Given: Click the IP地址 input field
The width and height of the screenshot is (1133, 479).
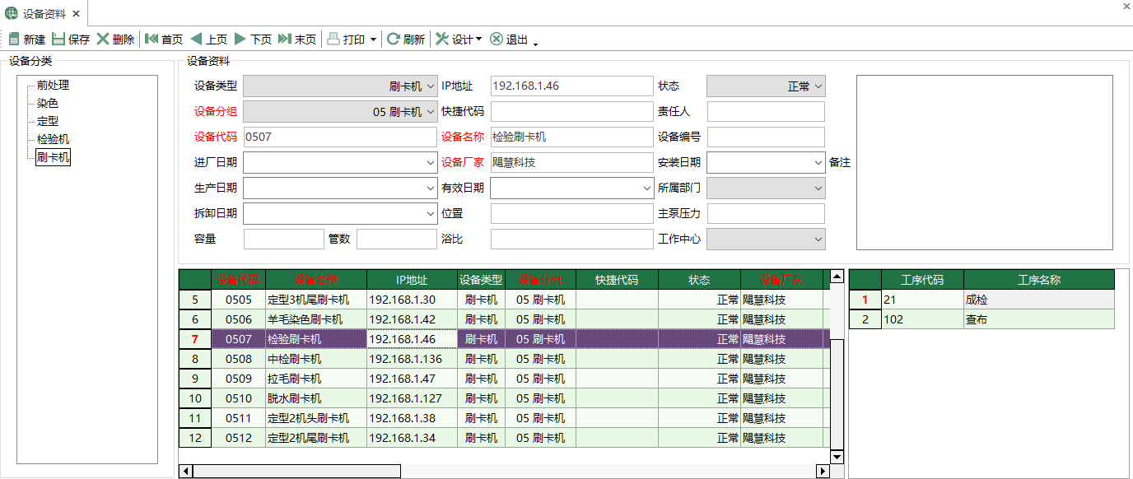Looking at the screenshot, I should click(571, 86).
